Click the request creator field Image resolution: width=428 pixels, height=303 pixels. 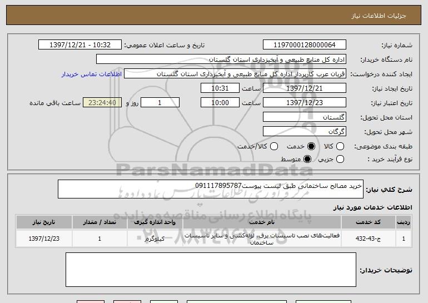coord(235,74)
